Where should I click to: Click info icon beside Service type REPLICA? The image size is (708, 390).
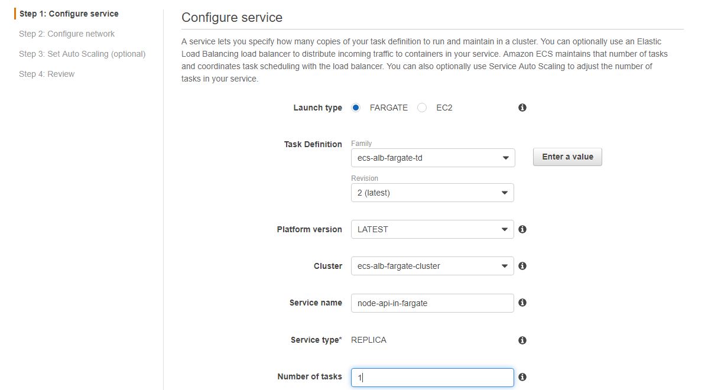click(522, 340)
